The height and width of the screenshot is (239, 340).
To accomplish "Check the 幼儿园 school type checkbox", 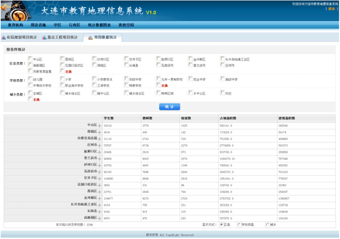I will point(31,78).
